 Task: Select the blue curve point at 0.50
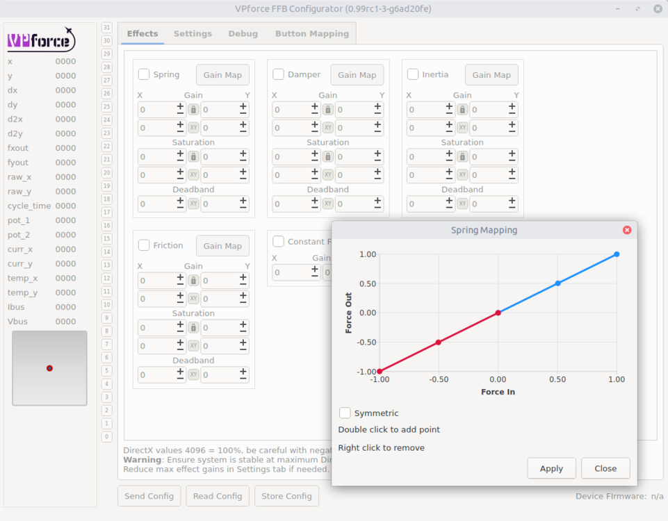557,283
